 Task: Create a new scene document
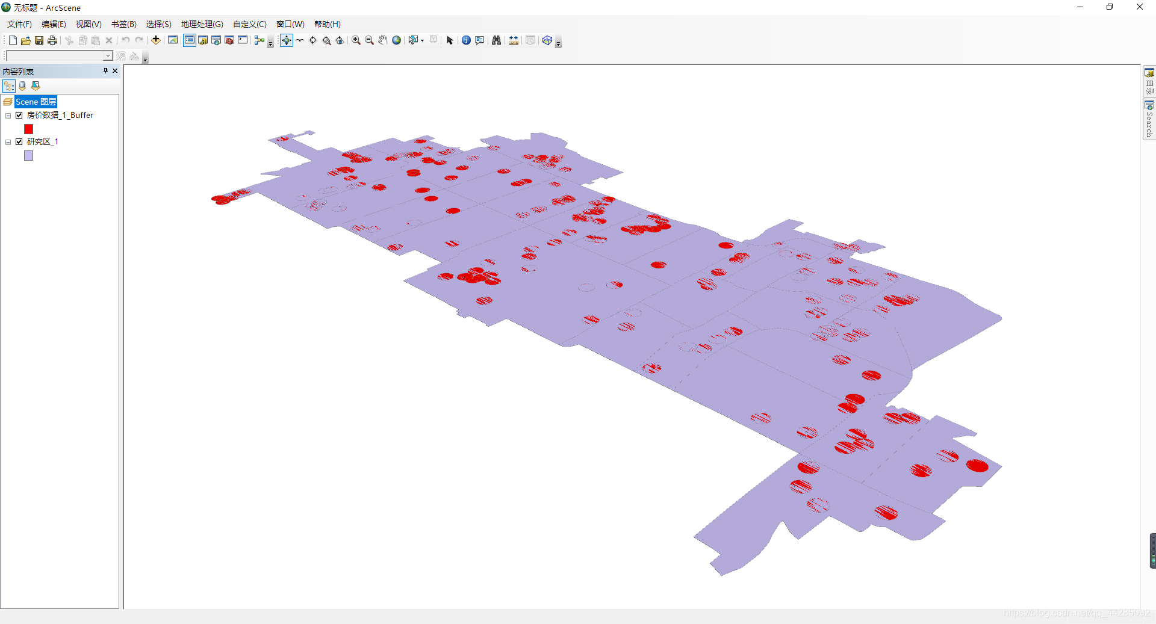point(13,40)
